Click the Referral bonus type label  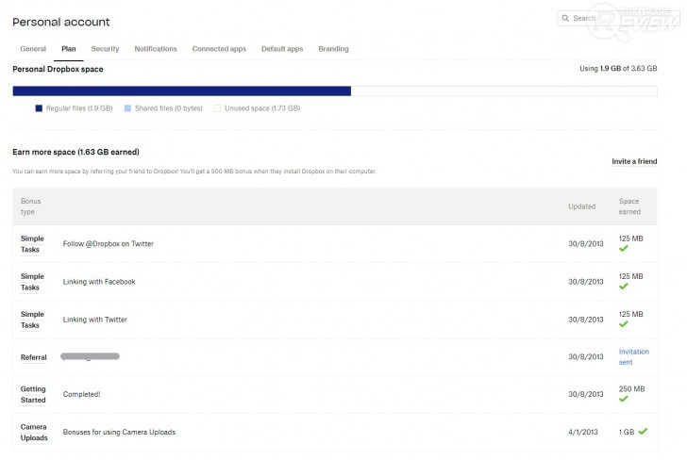coord(33,357)
